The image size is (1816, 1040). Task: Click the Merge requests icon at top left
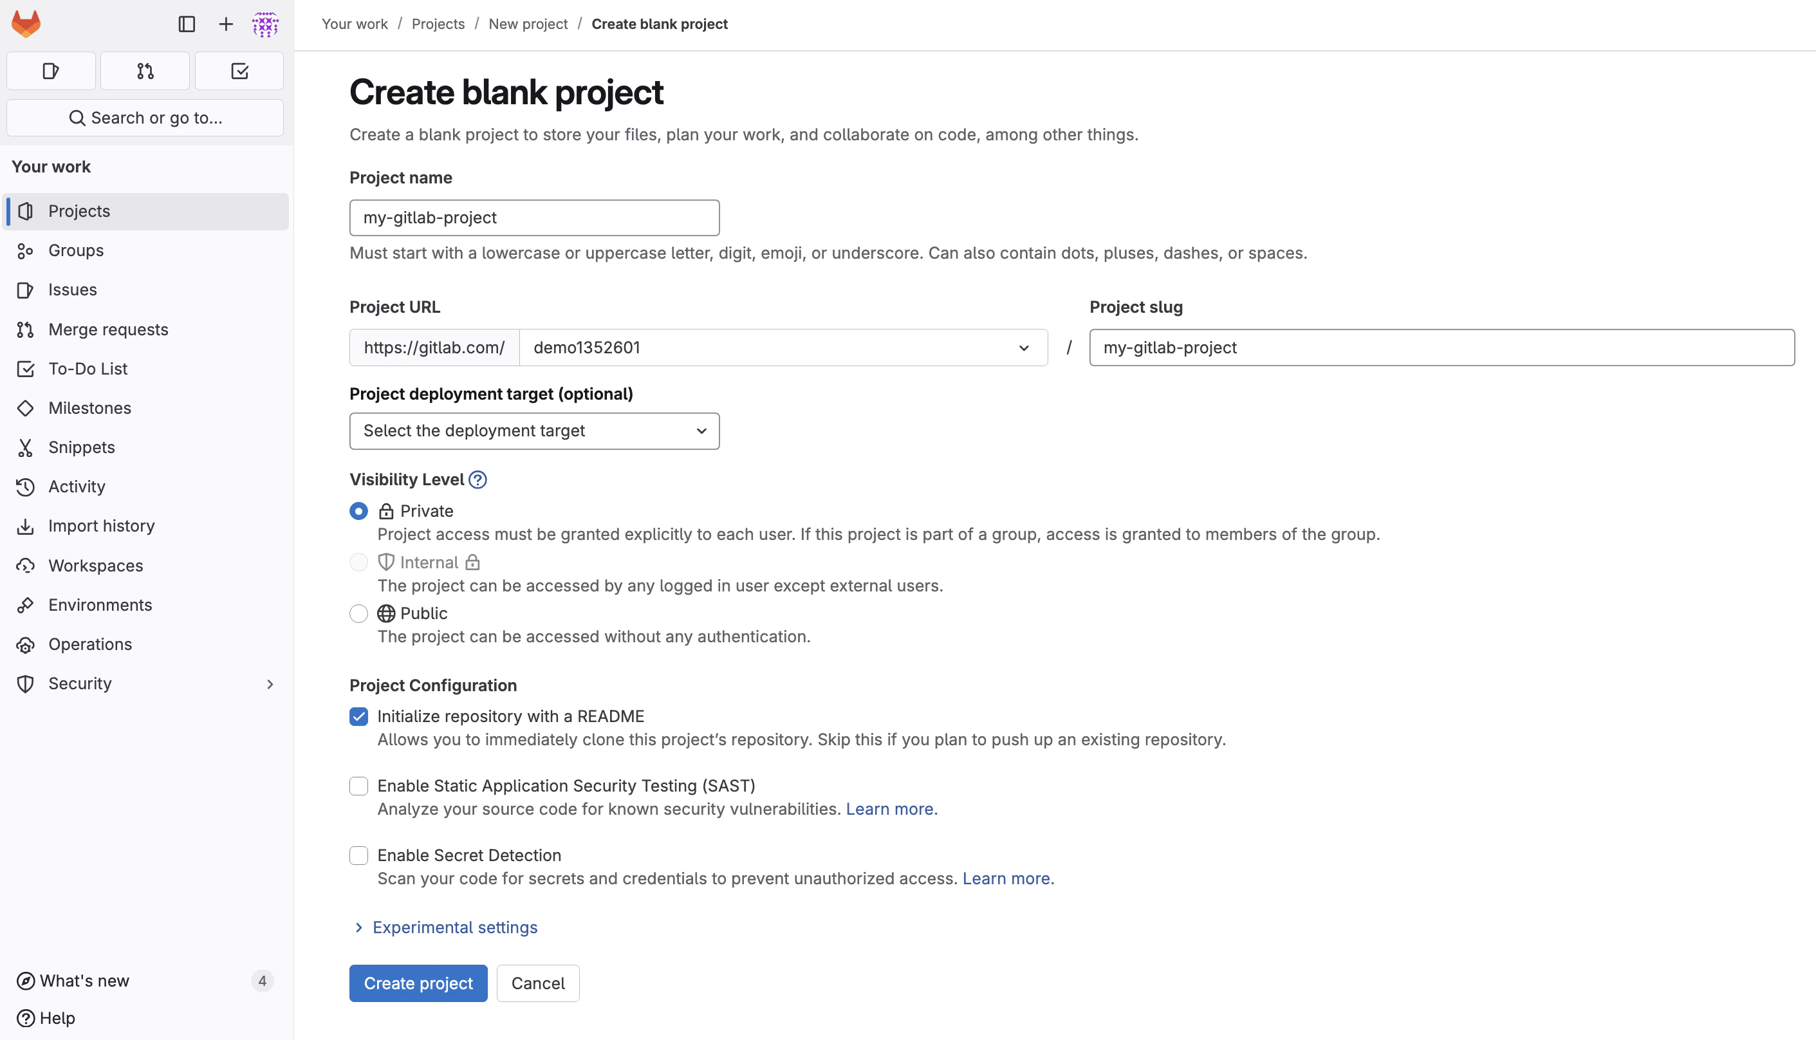[144, 70]
